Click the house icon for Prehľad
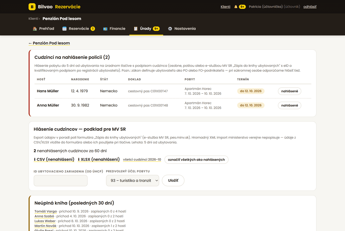 [35, 28]
